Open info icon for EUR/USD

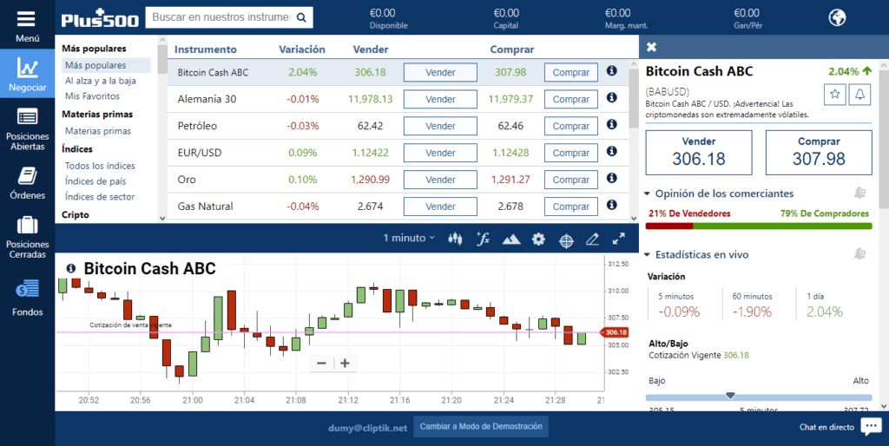(x=611, y=151)
